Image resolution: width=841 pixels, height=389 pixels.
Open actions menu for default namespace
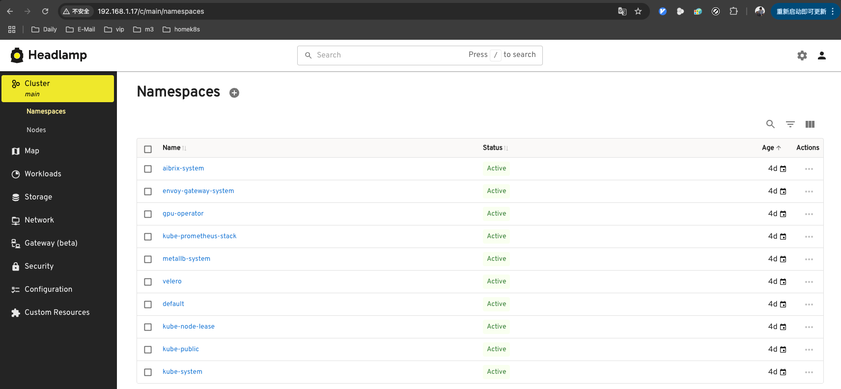tap(809, 305)
